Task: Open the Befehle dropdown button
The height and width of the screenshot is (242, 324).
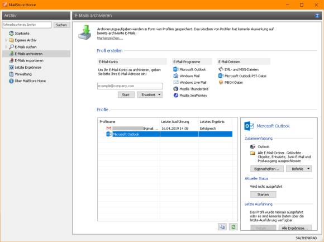Action: click(299, 169)
